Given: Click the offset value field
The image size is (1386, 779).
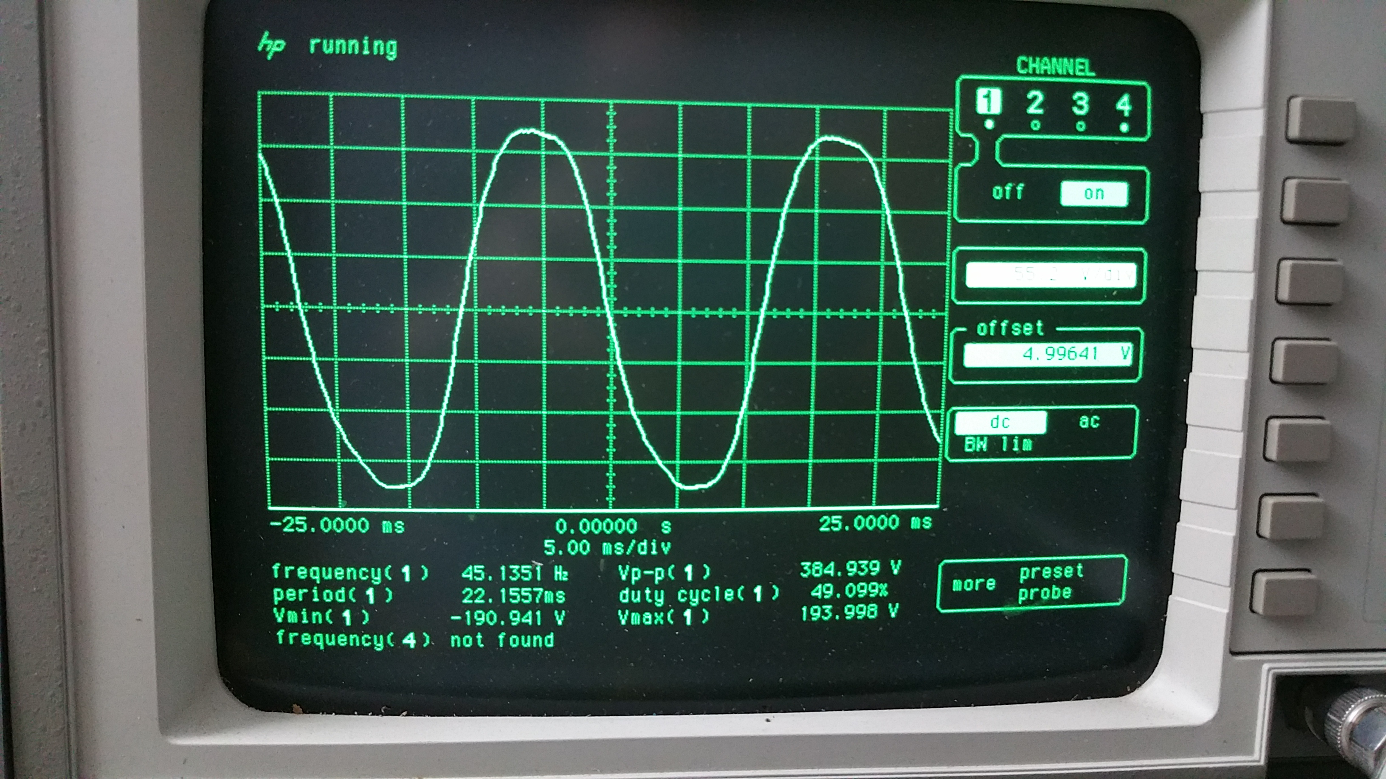Looking at the screenshot, I should [x=1048, y=354].
